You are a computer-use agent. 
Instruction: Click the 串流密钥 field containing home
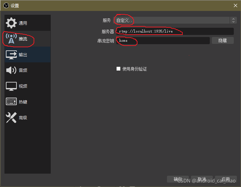click(163, 40)
